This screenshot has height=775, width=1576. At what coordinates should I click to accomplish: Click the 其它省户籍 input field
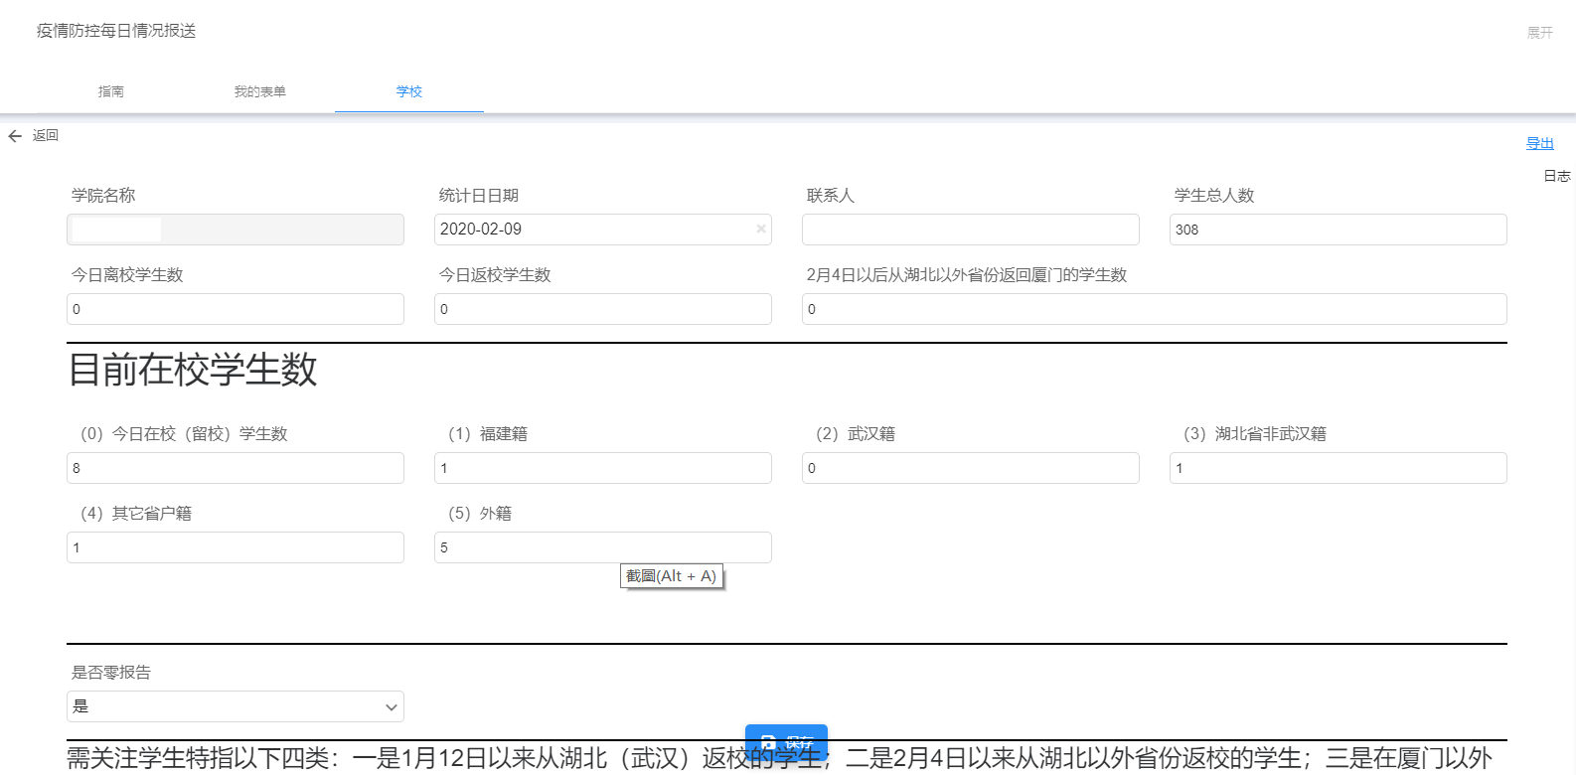[x=236, y=547]
